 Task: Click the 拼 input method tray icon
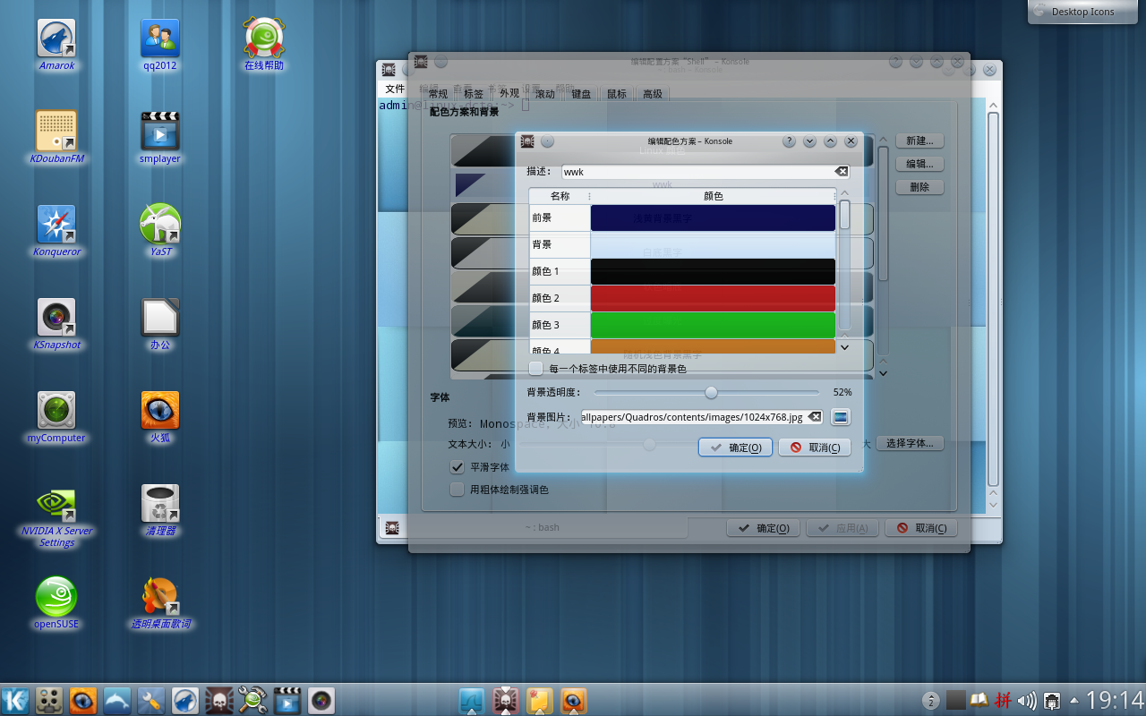coord(1004,700)
